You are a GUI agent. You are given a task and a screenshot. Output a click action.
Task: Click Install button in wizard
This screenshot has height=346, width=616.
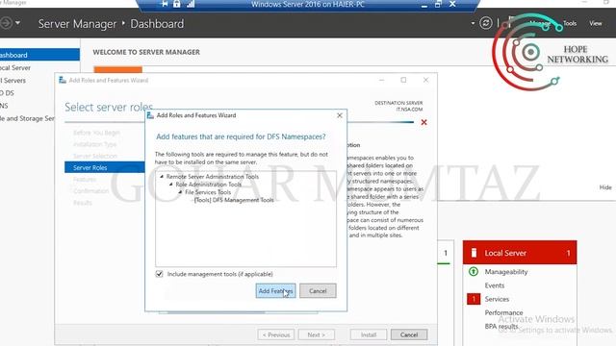pyautogui.click(x=369, y=334)
